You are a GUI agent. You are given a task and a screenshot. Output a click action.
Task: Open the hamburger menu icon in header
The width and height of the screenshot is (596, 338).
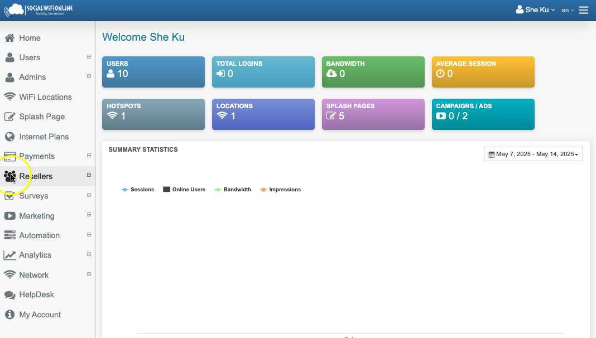[x=584, y=10]
